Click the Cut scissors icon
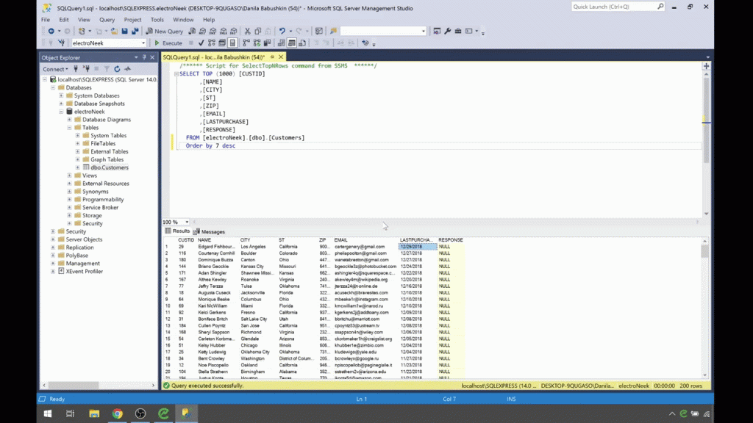 [x=248, y=32]
